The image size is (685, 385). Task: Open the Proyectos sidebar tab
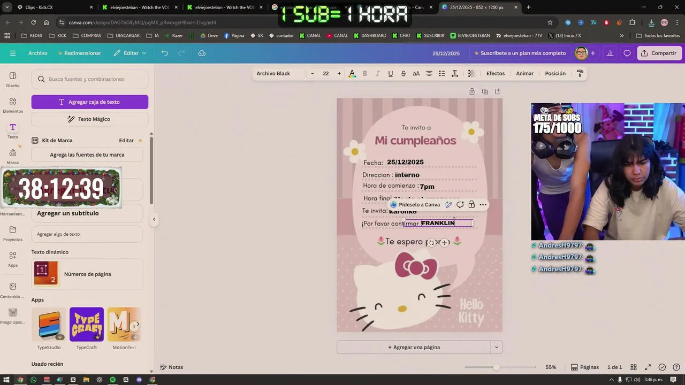pos(13,233)
